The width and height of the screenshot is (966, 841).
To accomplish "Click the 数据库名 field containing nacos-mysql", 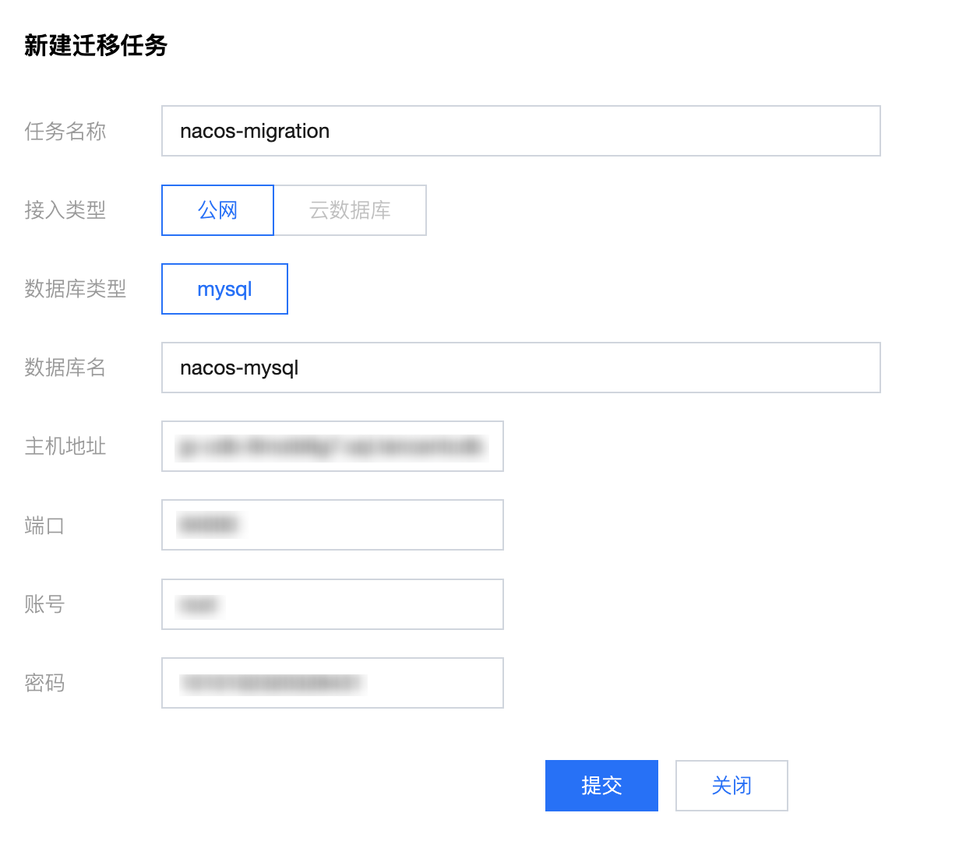I will pyautogui.click(x=520, y=368).
